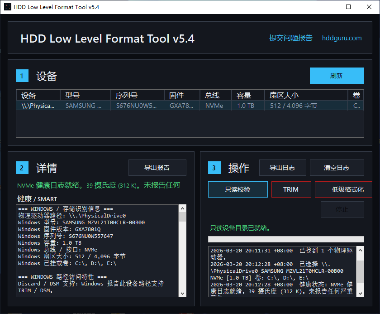The width and height of the screenshot is (380, 314).
Task: Open the window system menu icon
Action: pos(7,7)
